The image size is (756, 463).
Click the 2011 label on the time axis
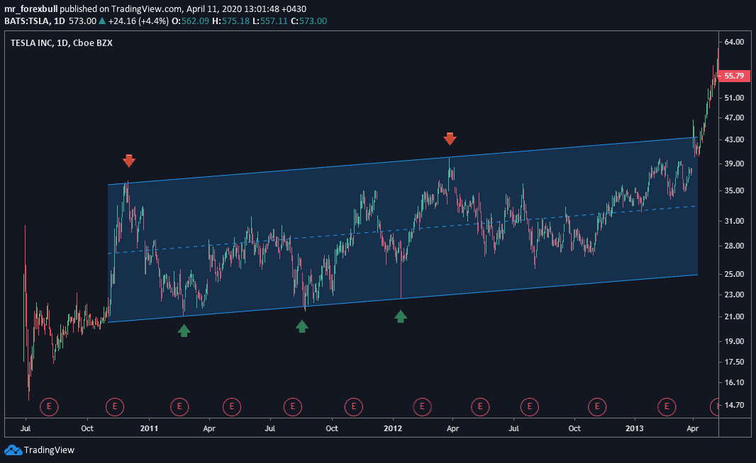point(149,428)
